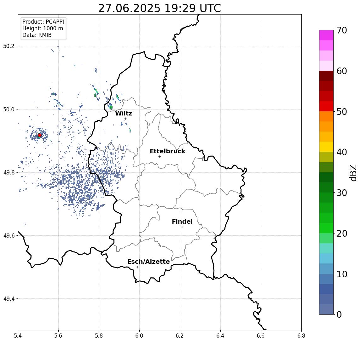The height and width of the screenshot is (342, 361).
Task: Click the slate-blue band above 0 dBZ
Action: coord(326,309)
